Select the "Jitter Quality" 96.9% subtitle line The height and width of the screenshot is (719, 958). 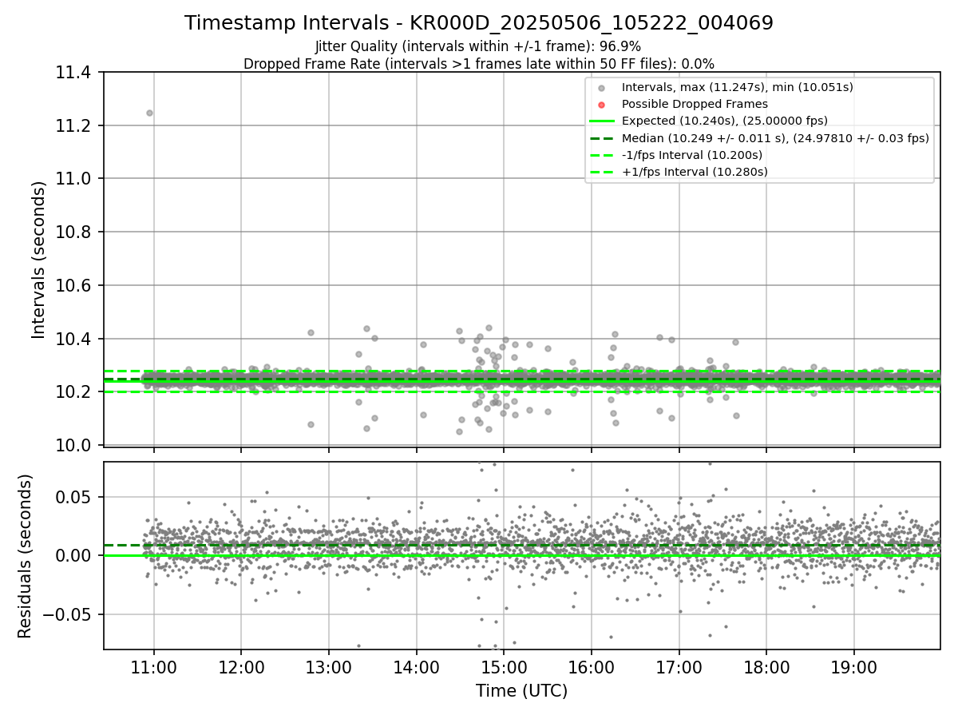[x=478, y=46]
